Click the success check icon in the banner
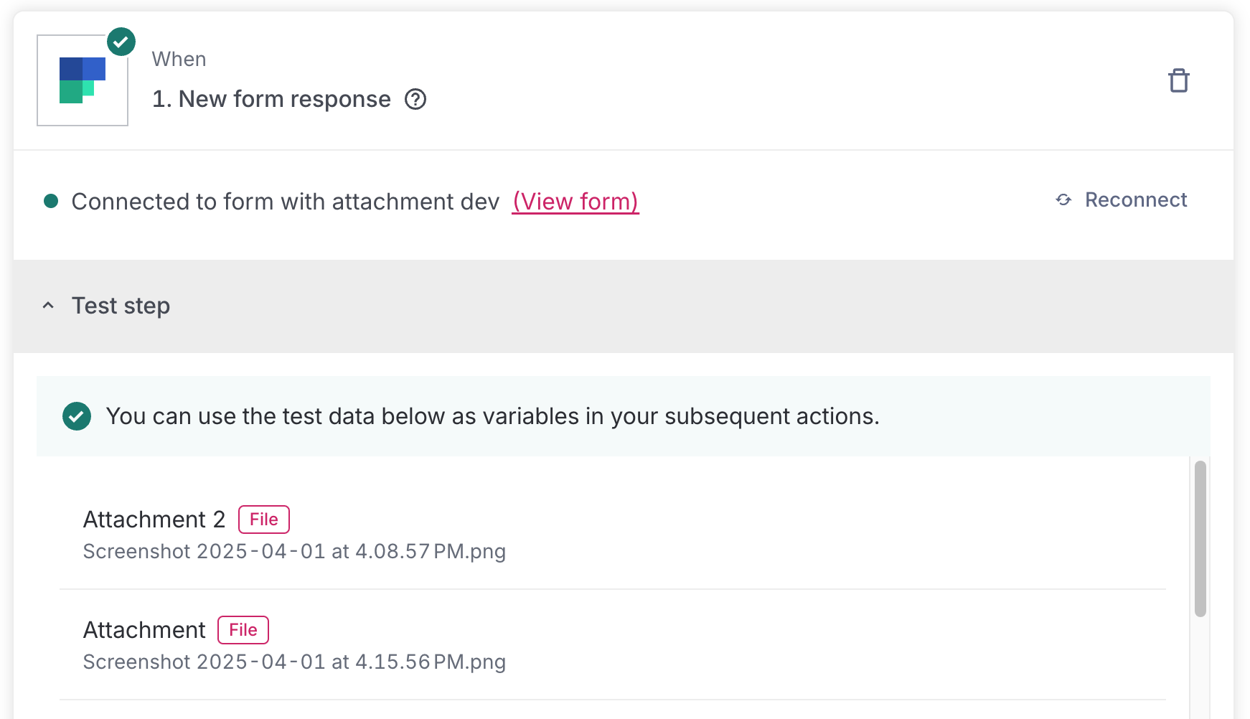The height and width of the screenshot is (719, 1250). pyautogui.click(x=77, y=416)
